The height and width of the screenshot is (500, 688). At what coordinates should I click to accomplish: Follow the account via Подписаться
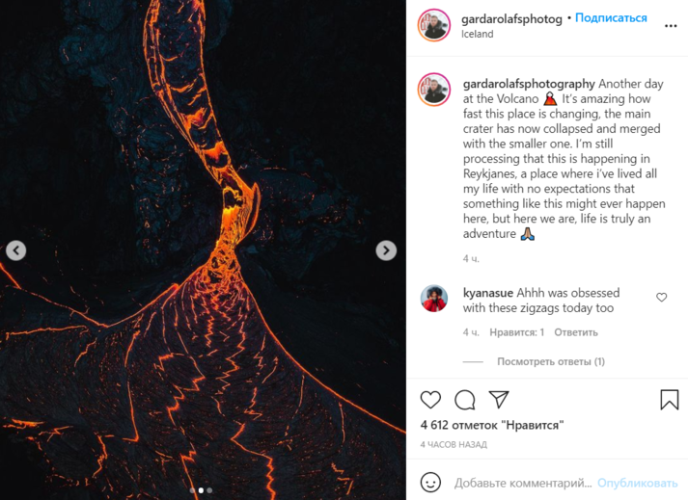tap(611, 18)
